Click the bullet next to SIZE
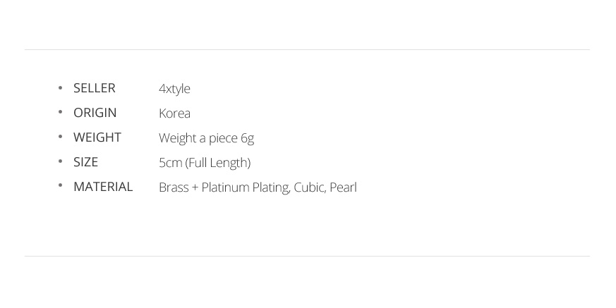Image resolution: width=616 pixels, height=308 pixels. pyautogui.click(x=60, y=161)
